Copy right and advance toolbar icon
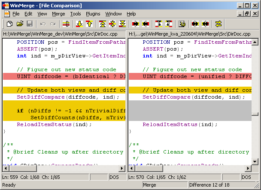 [159, 24]
